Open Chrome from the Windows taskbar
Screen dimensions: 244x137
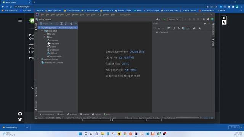coord(125,134)
